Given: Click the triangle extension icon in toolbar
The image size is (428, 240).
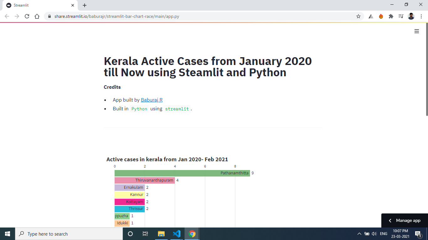Looking at the screenshot, I should point(371,16).
